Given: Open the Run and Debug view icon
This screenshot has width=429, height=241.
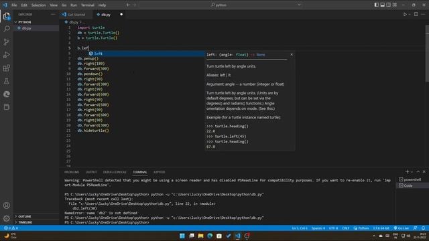Looking at the screenshot, I should point(7,55).
